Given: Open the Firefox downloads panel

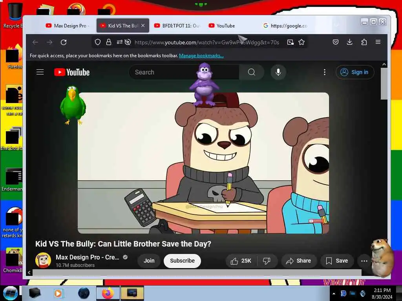Looking at the screenshot, I should point(349,42).
